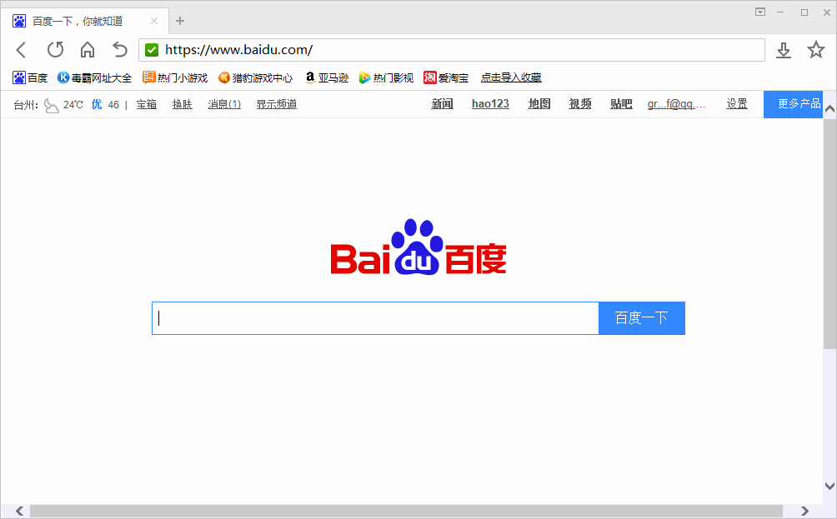
Task: Open the hao123 link
Action: 490,104
